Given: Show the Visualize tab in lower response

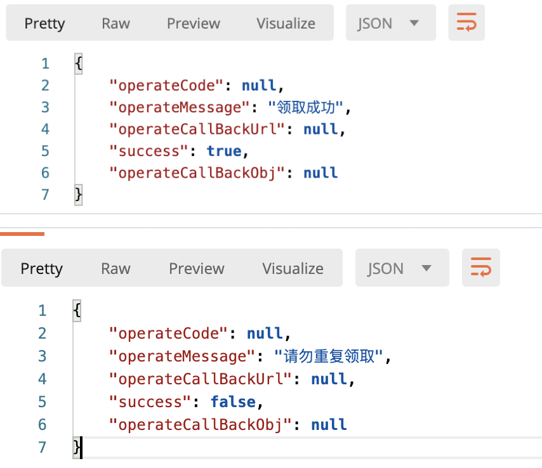Looking at the screenshot, I should click(x=293, y=268).
